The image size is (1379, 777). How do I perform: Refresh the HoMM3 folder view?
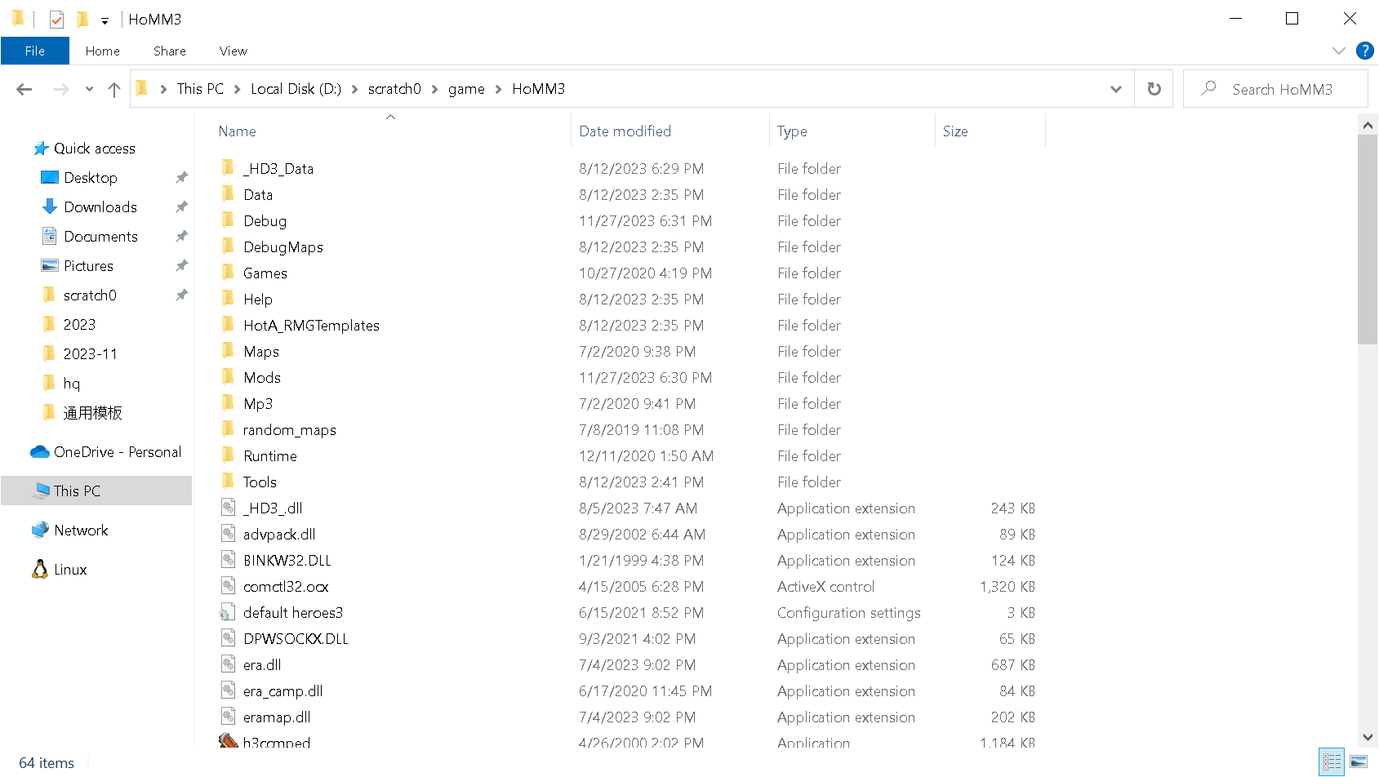(x=1154, y=89)
